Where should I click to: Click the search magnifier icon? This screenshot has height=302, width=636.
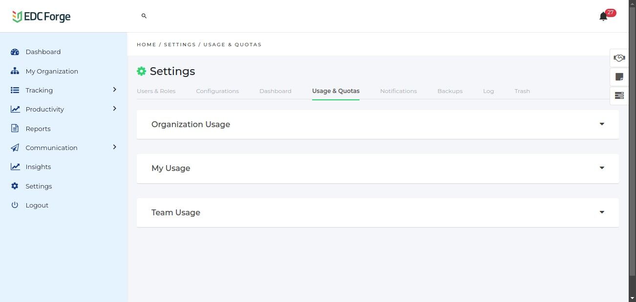144,16
